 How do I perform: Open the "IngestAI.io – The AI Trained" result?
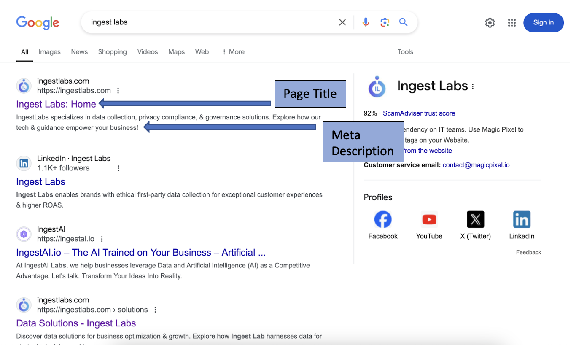[141, 253]
